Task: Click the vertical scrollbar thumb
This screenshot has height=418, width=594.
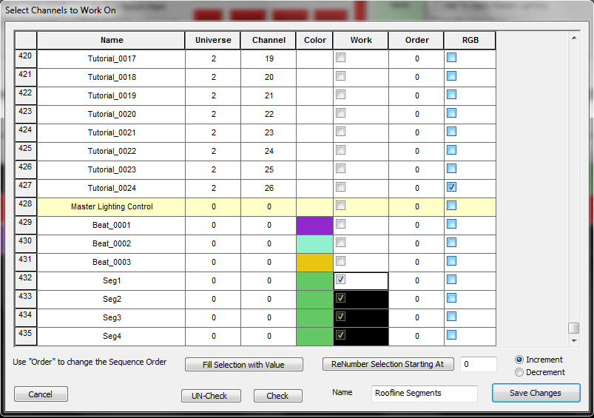Action: 574,328
